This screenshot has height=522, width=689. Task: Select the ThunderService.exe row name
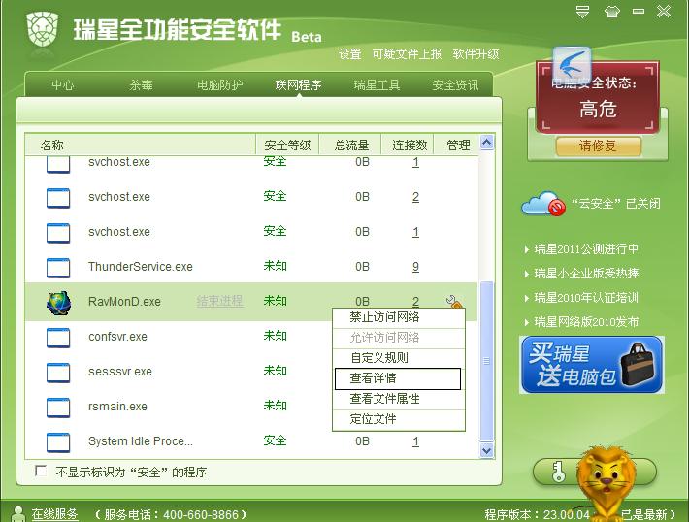pos(141,267)
